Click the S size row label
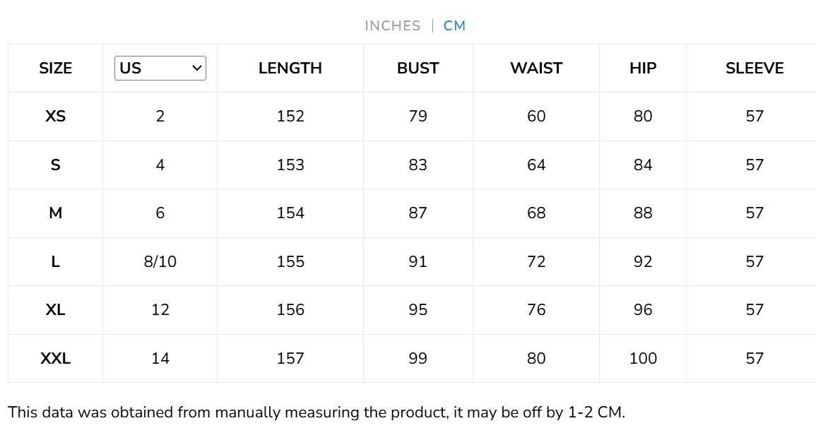This screenshot has height=428, width=816. [x=56, y=165]
